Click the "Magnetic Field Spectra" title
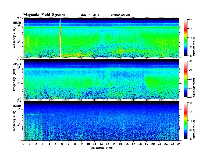 click(x=44, y=15)
